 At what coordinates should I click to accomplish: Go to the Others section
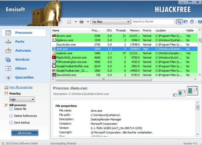coord(21,68)
